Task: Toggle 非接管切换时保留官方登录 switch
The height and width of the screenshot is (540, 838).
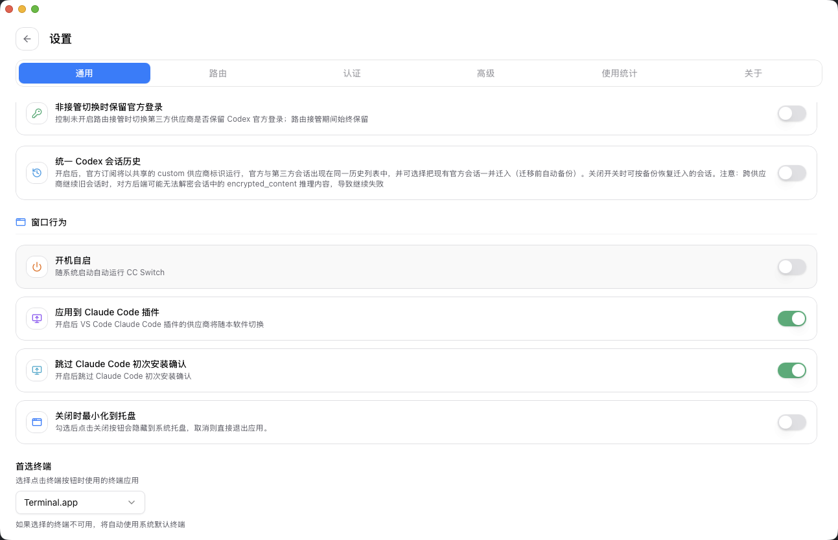Action: click(x=792, y=113)
